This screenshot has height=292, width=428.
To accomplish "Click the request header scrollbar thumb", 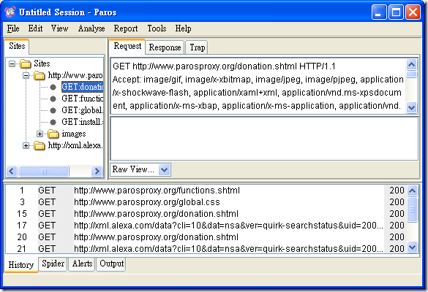I will [x=412, y=74].
